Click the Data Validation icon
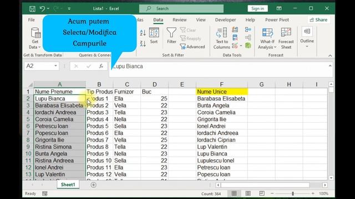The image size is (355, 199). 235,46
